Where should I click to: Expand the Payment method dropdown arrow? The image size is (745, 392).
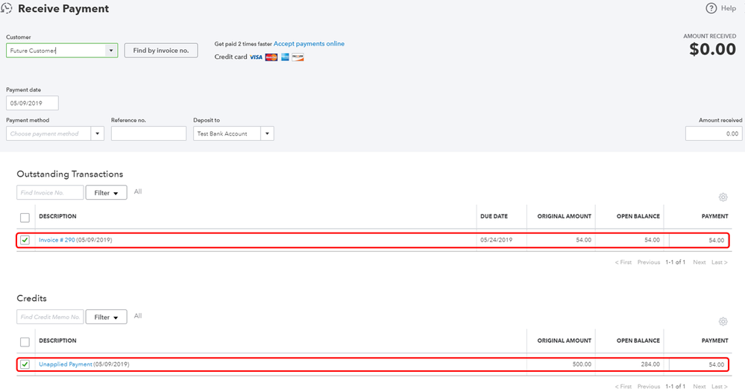tap(98, 134)
